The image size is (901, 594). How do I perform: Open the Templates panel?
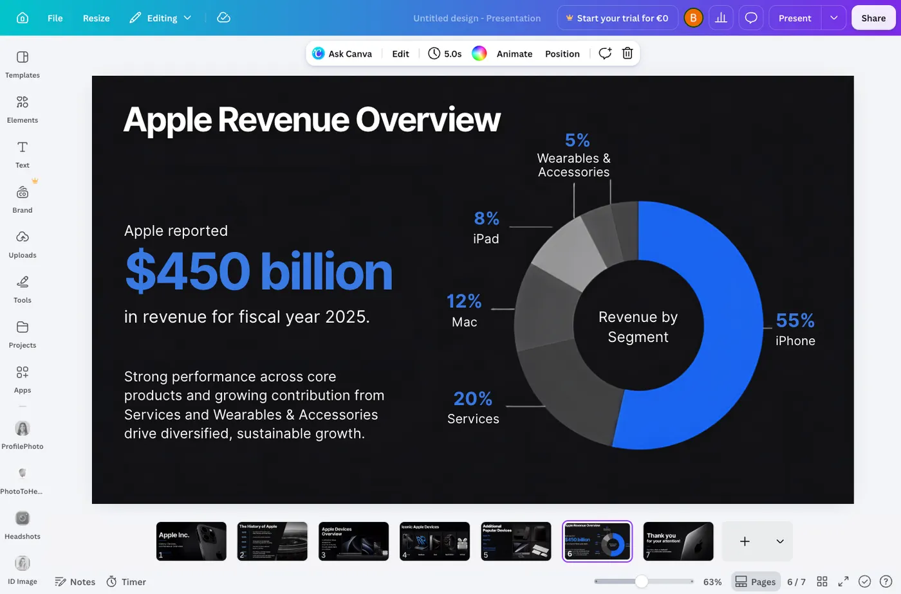(x=23, y=64)
